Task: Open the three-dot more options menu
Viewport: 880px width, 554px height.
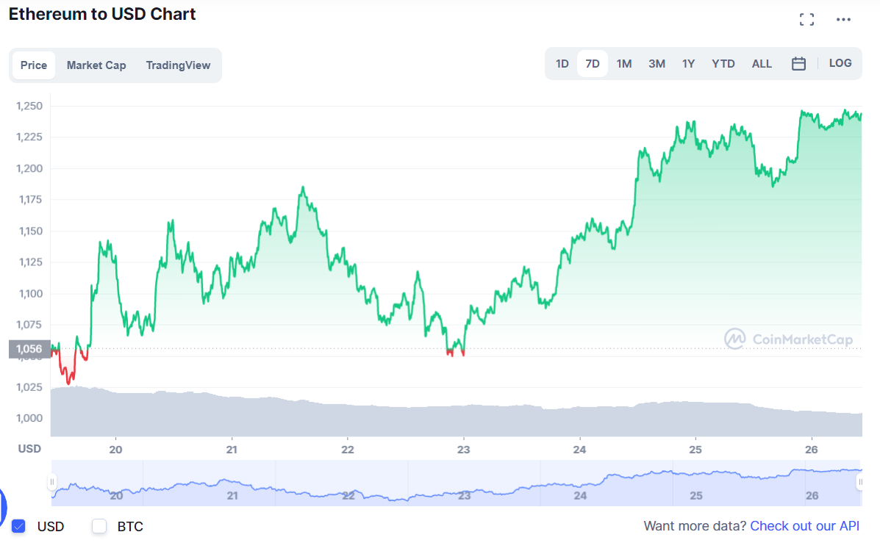Action: click(x=843, y=20)
